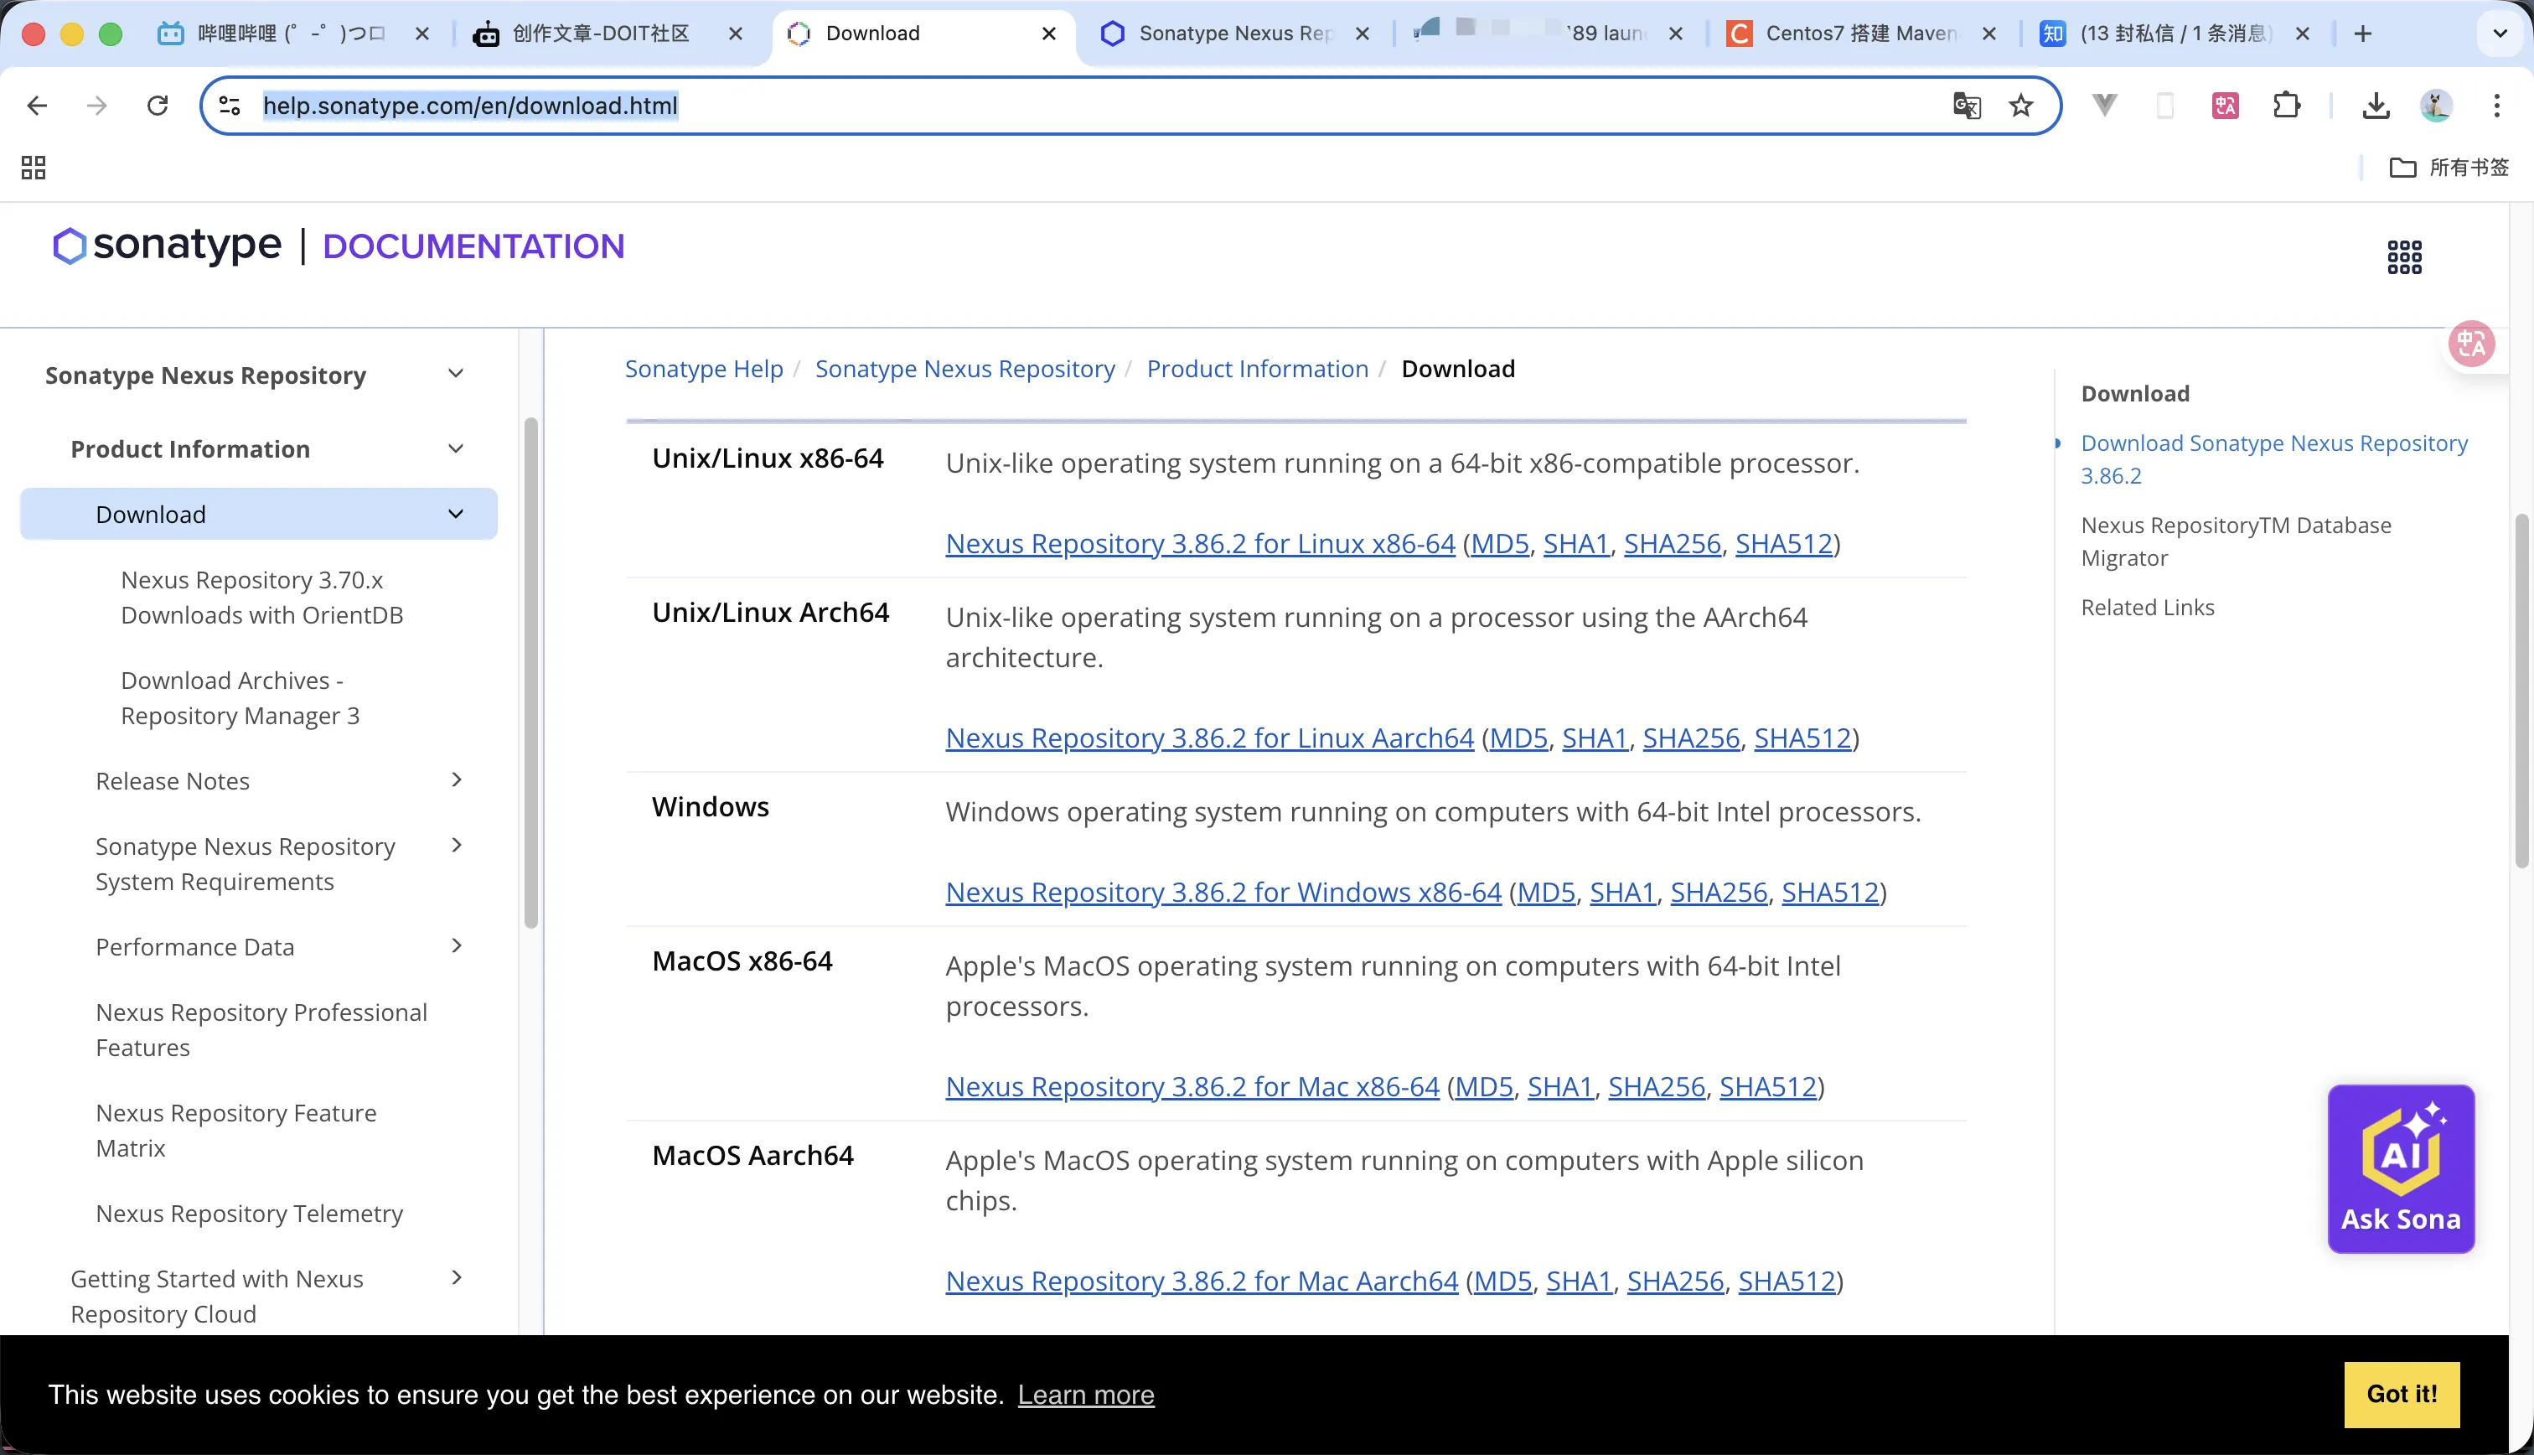
Task: Click the bookmark star icon
Action: (2020, 105)
